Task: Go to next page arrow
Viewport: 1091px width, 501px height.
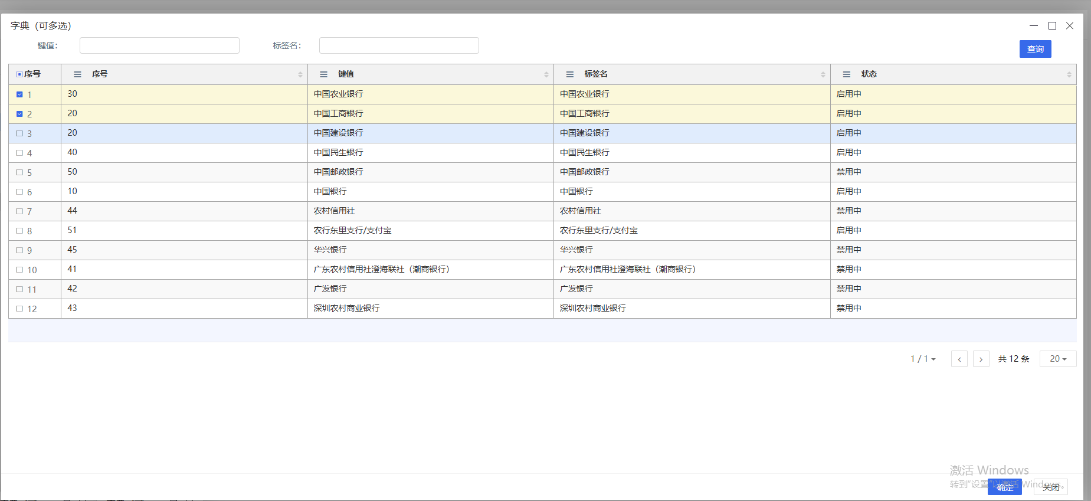Action: click(x=981, y=359)
